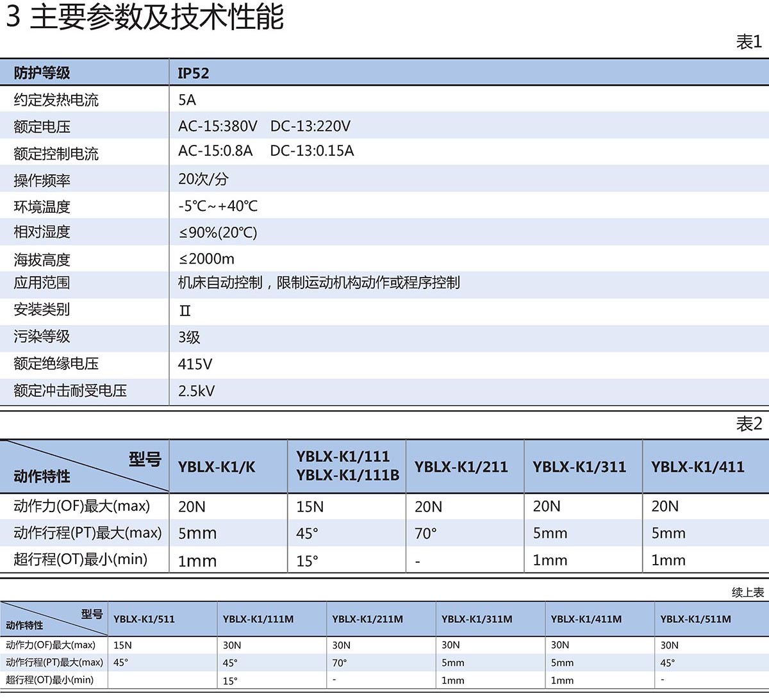Viewport: 769px width, 698px height.
Task: Click "70°" under the YBLX-K1/211 column
Action: pyautogui.click(x=426, y=533)
